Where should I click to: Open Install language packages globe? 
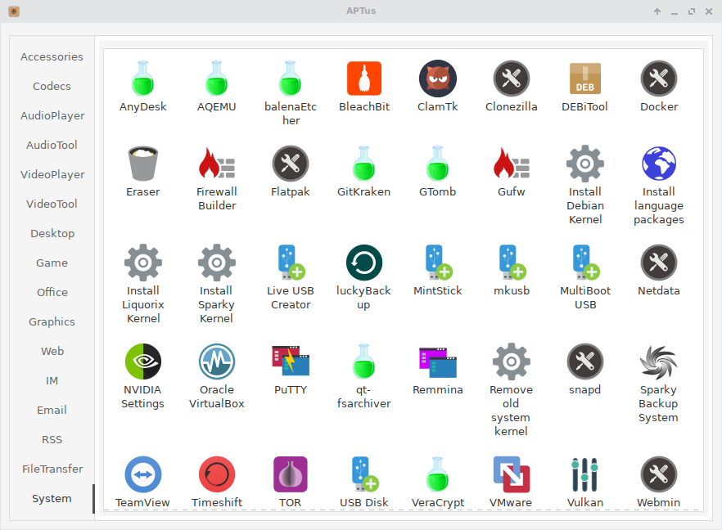click(659, 164)
